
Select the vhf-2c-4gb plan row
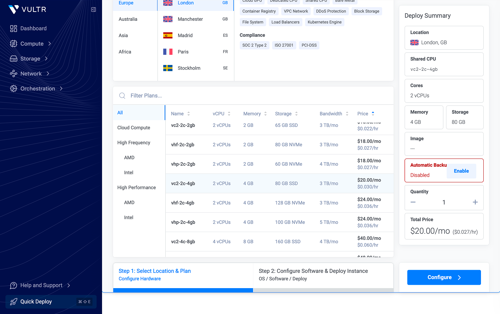pos(280,203)
